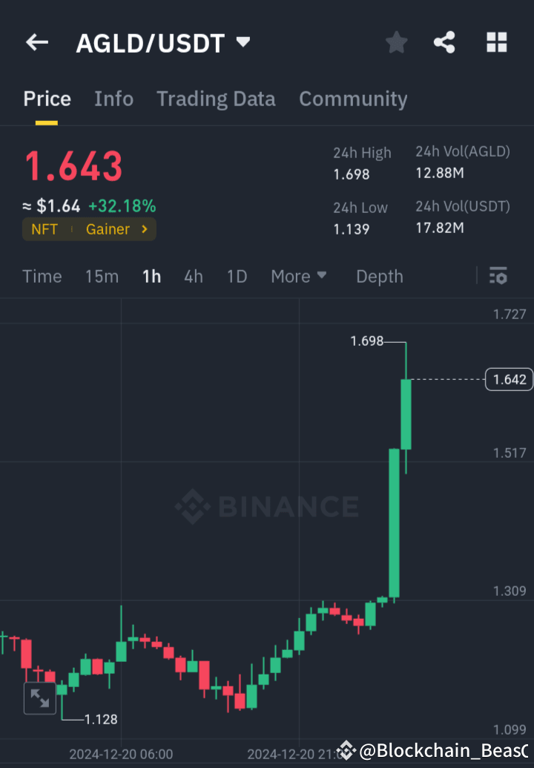
Task: Open the AGLD/USDT pair selector dropdown
Action: click(243, 42)
